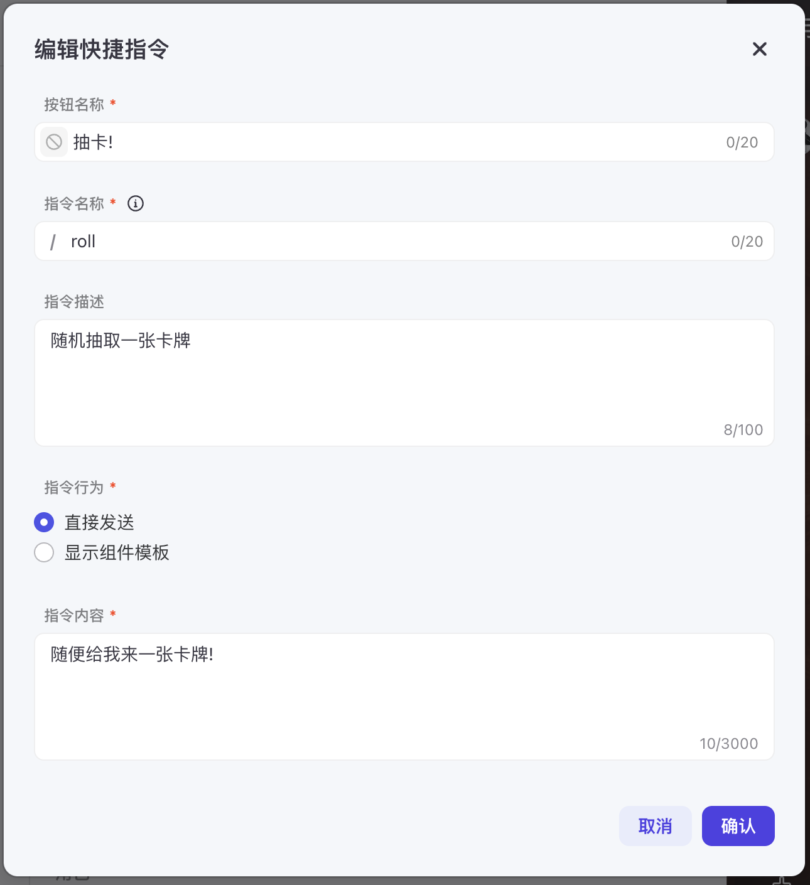
Task: Focus the 指令名称 input containing roll
Action: pyautogui.click(x=404, y=241)
